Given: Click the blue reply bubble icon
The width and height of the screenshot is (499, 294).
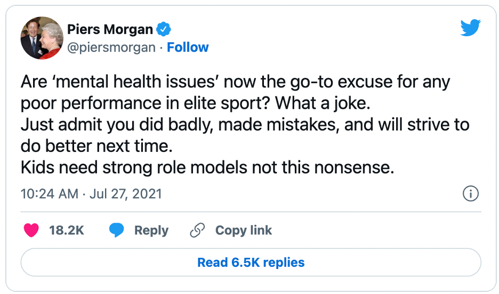Looking at the screenshot, I should [117, 230].
